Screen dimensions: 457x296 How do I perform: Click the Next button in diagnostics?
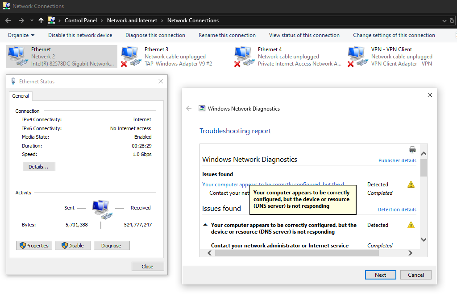pos(380,275)
